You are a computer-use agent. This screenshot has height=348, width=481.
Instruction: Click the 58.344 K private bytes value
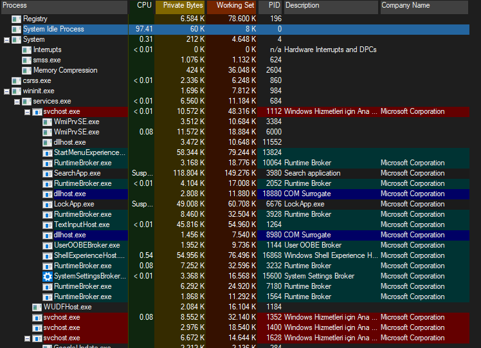190,152
